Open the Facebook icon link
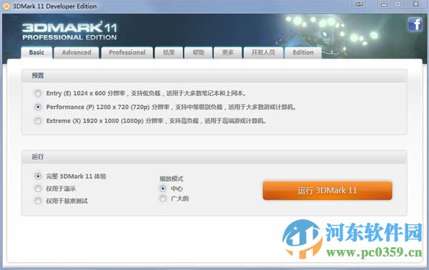Screen dimensions: 429x270 click(415, 24)
